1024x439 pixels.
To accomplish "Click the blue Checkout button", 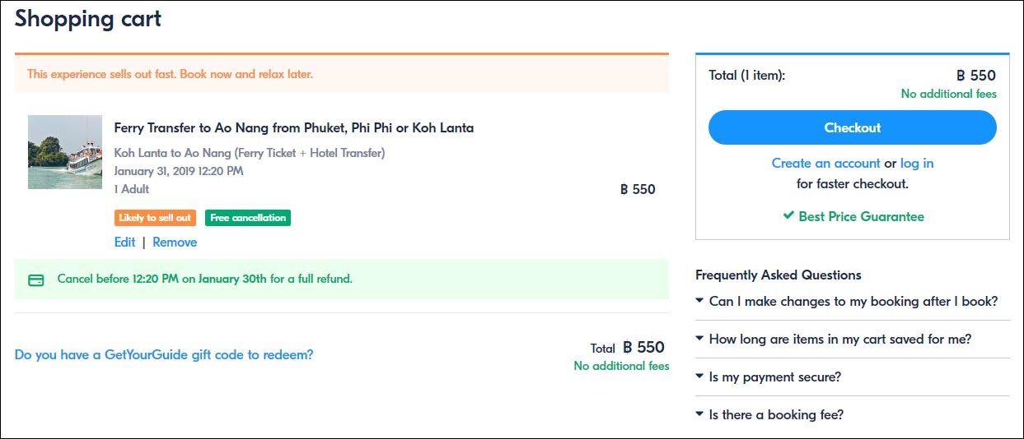I will 853,127.
